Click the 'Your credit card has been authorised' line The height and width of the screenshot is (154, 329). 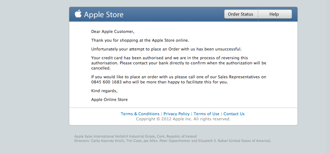point(170,58)
